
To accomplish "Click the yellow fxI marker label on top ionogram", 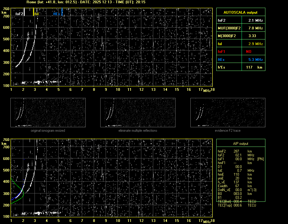I will click(36, 14).
